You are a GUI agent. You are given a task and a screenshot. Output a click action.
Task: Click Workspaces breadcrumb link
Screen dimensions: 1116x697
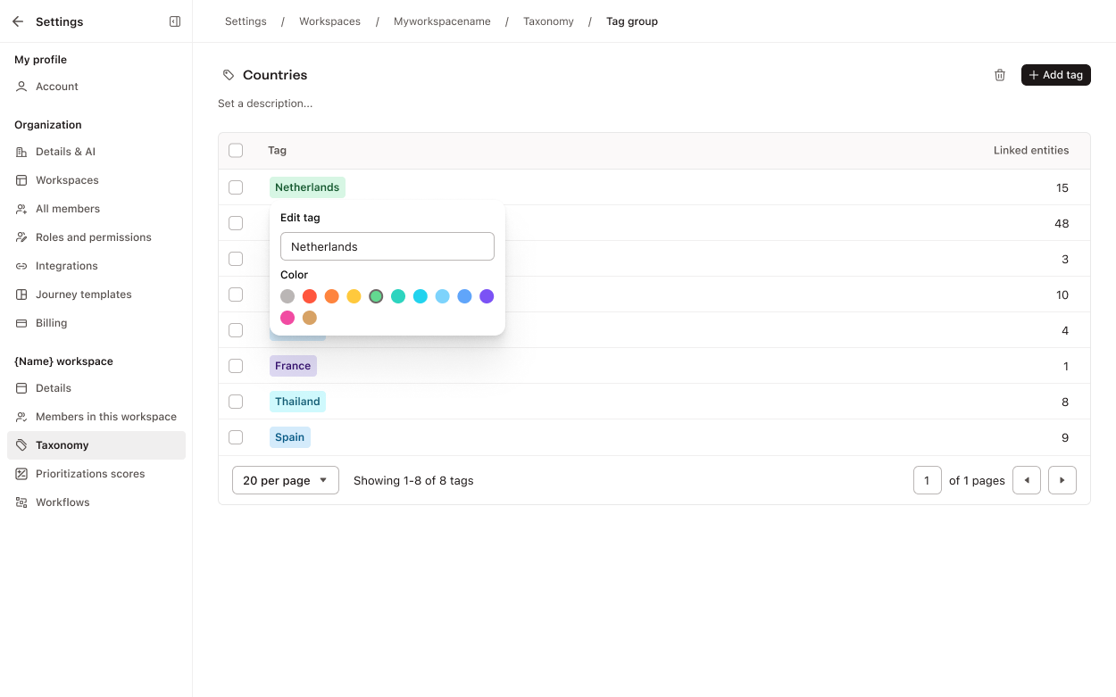point(329,21)
